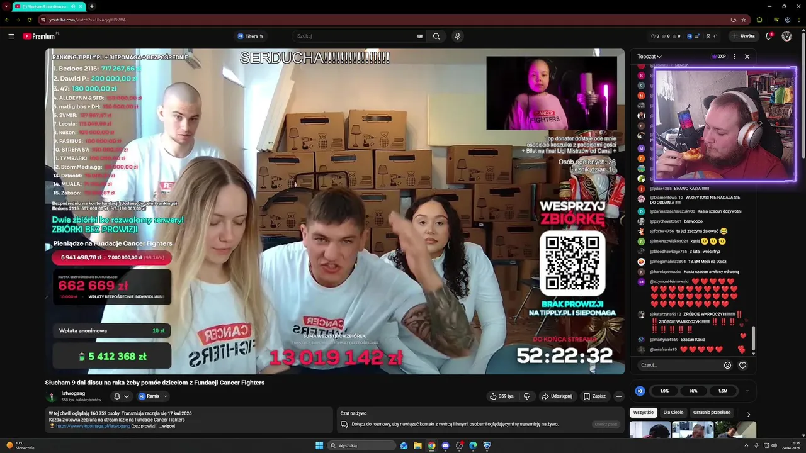This screenshot has height=453, width=806.
Task: Click the list icon in top stats bar
Action: click(x=697, y=36)
